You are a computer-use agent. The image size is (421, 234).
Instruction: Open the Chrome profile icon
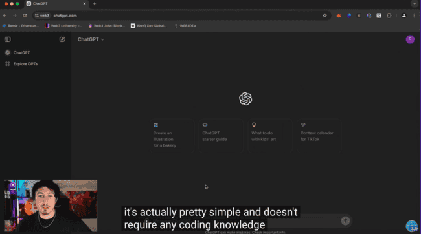(x=404, y=16)
